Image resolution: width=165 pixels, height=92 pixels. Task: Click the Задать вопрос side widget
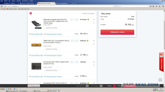coord(161,62)
